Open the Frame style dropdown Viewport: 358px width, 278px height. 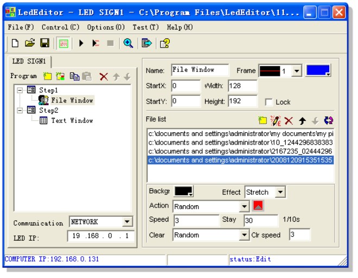pos(297,71)
